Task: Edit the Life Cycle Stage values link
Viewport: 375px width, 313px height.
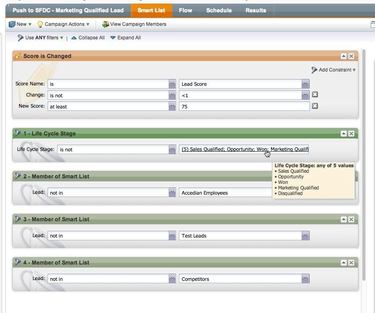Action: tap(245, 149)
